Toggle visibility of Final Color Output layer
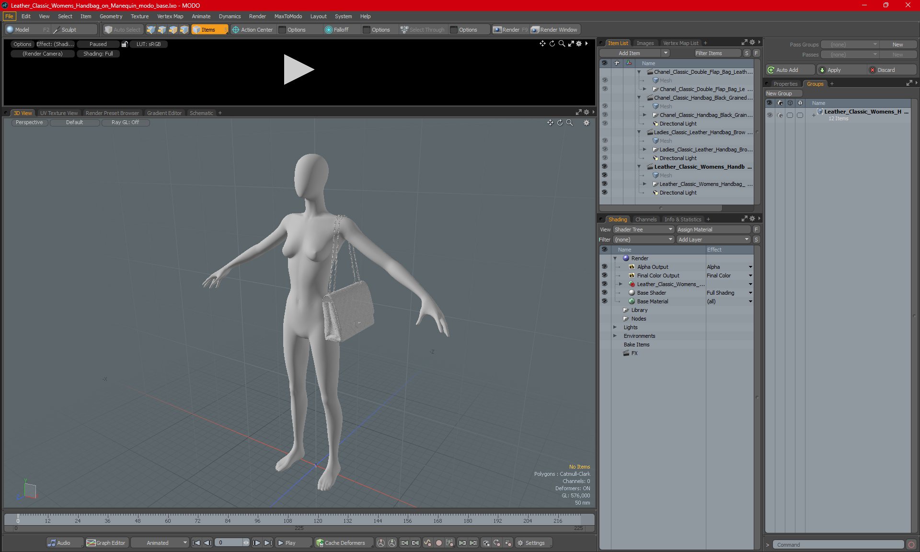Image resolution: width=920 pixels, height=552 pixels. point(604,276)
